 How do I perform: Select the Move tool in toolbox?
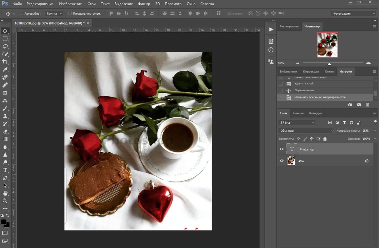[5, 31]
